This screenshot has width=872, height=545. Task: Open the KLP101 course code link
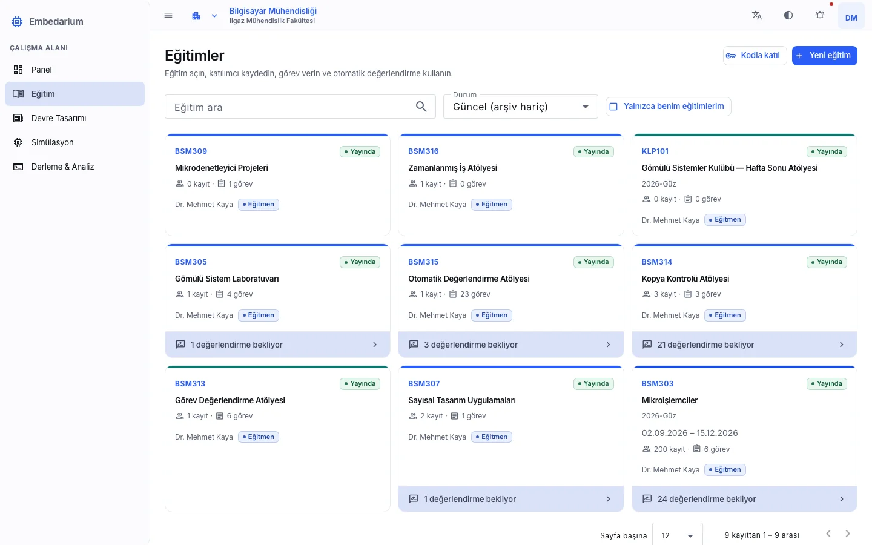pyautogui.click(x=655, y=151)
